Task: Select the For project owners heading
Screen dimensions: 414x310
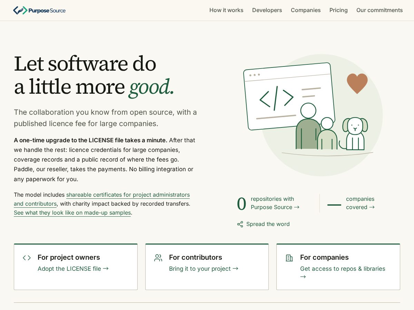Action: tap(69, 257)
